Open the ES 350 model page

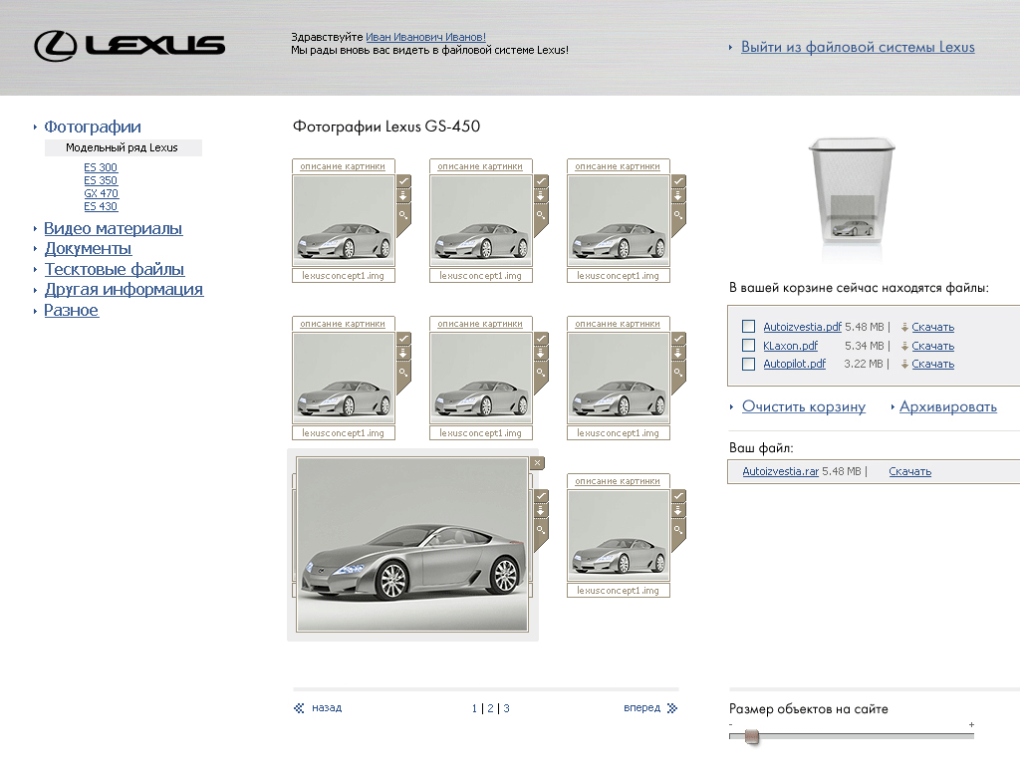click(101, 180)
